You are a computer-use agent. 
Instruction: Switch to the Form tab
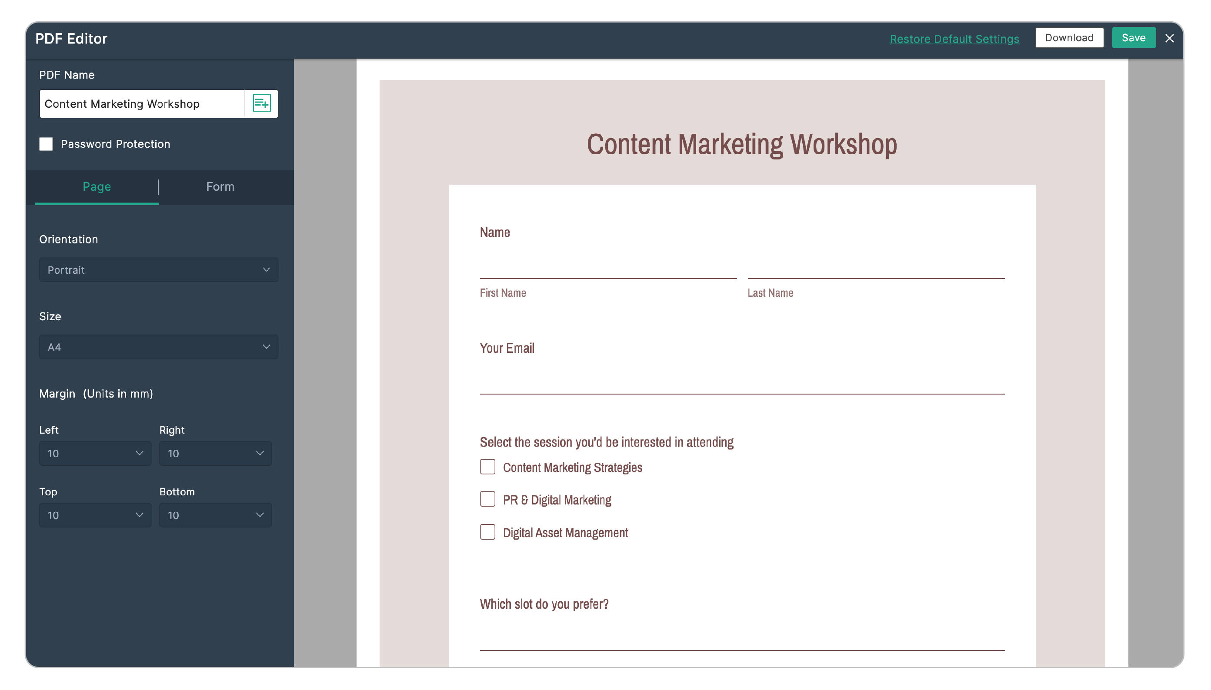[220, 187]
